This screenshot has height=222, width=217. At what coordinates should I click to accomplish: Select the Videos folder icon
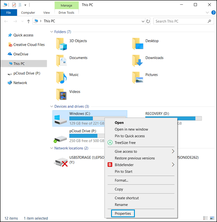[x=61, y=94]
